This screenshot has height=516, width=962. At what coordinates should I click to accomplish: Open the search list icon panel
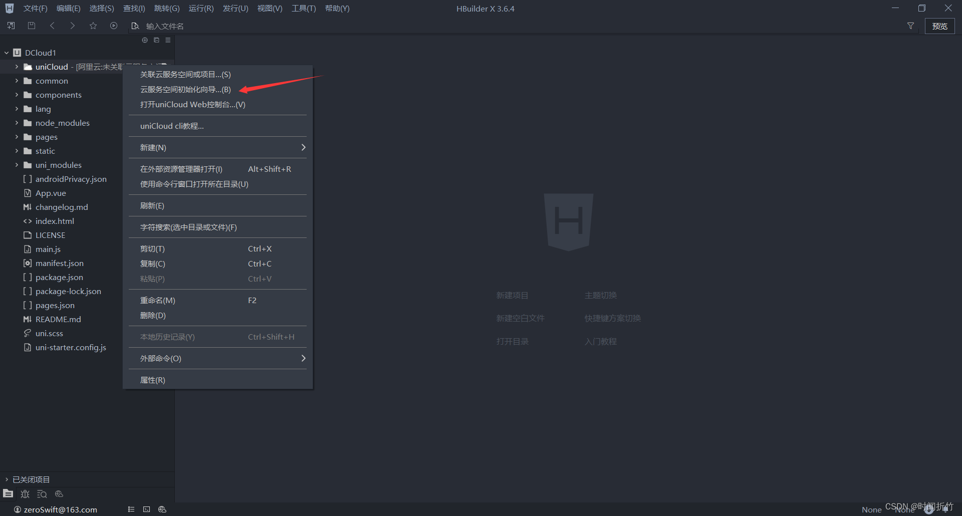(x=42, y=494)
